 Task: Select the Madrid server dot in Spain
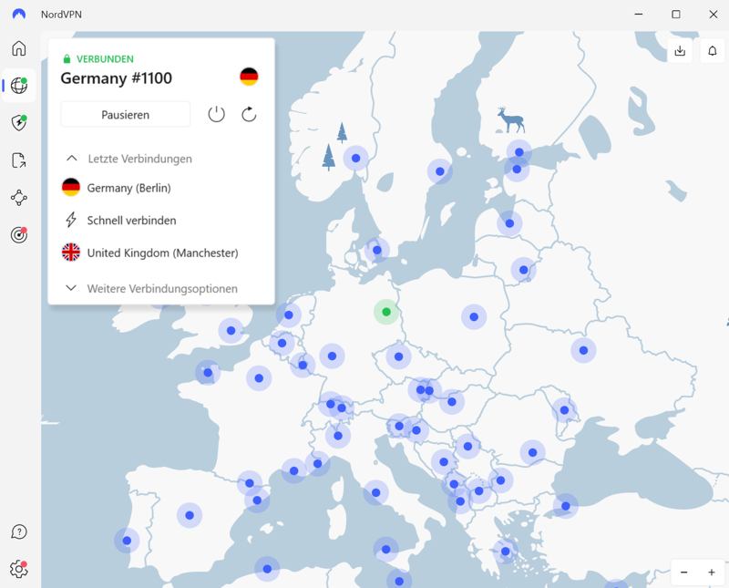pyautogui.click(x=190, y=515)
